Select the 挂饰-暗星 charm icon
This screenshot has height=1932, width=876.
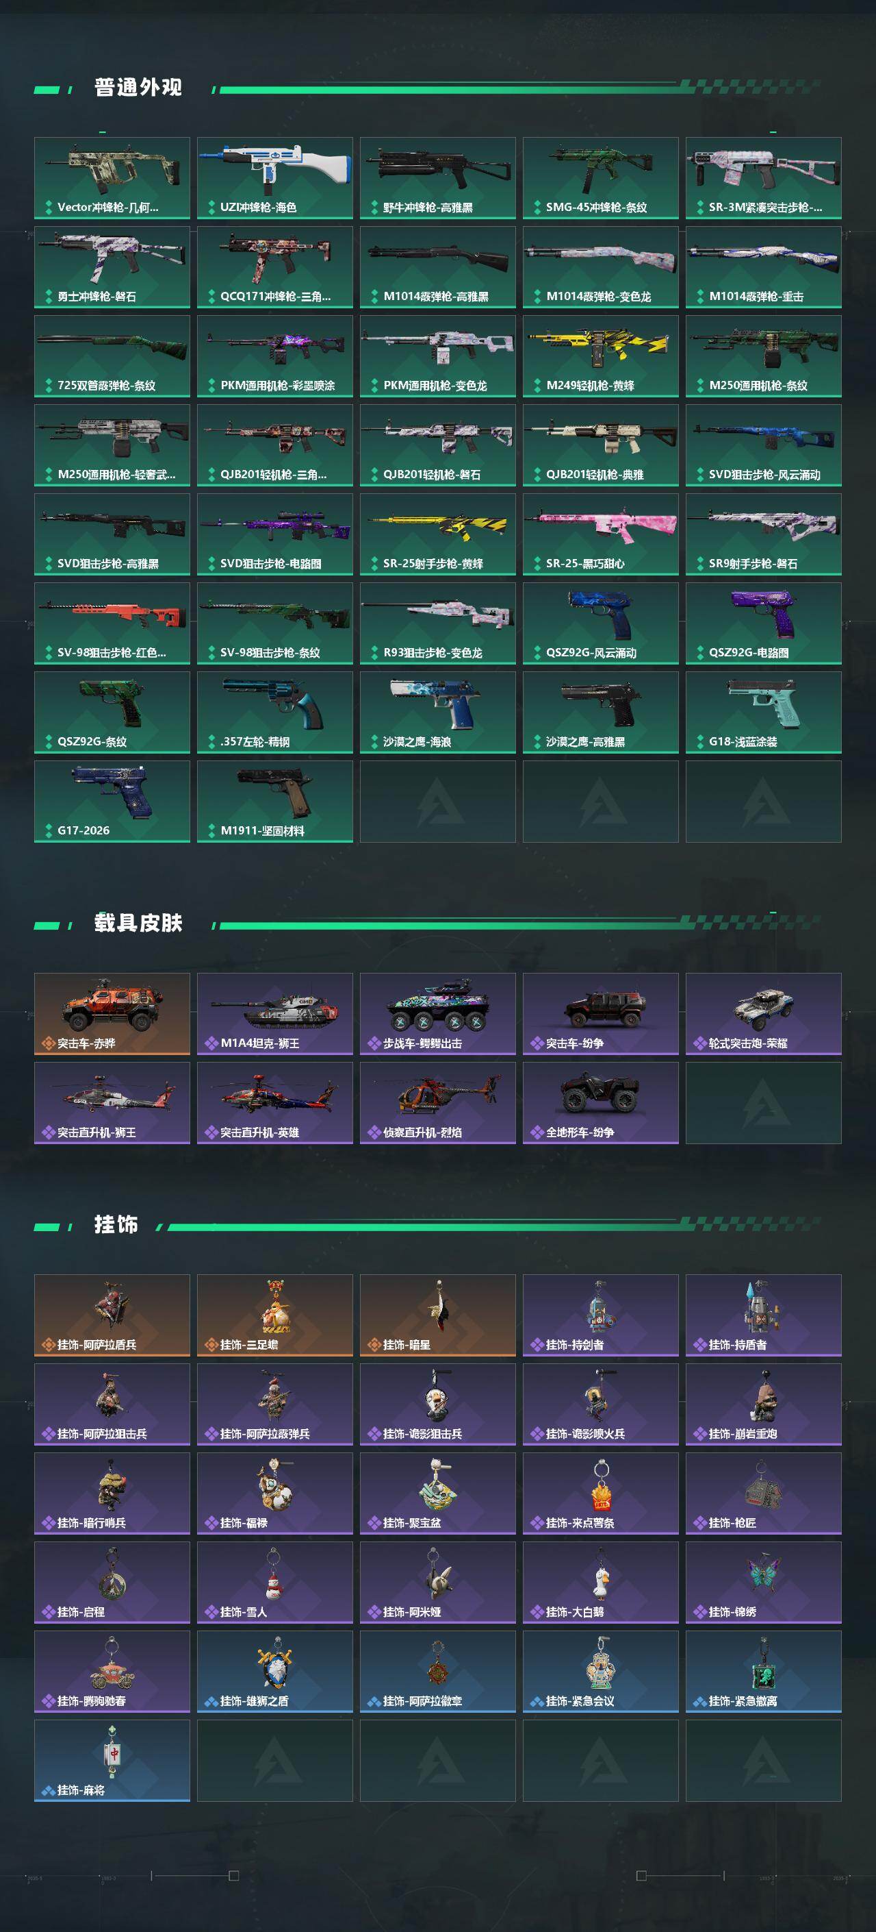click(x=437, y=1315)
